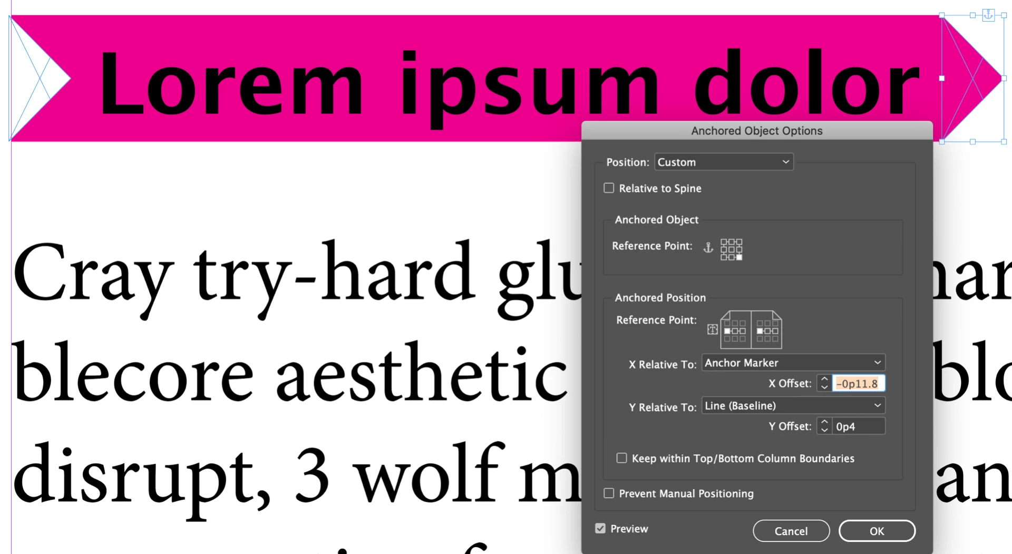
Task: Select left page's left-middle Anchored Position point
Action: coord(727,331)
